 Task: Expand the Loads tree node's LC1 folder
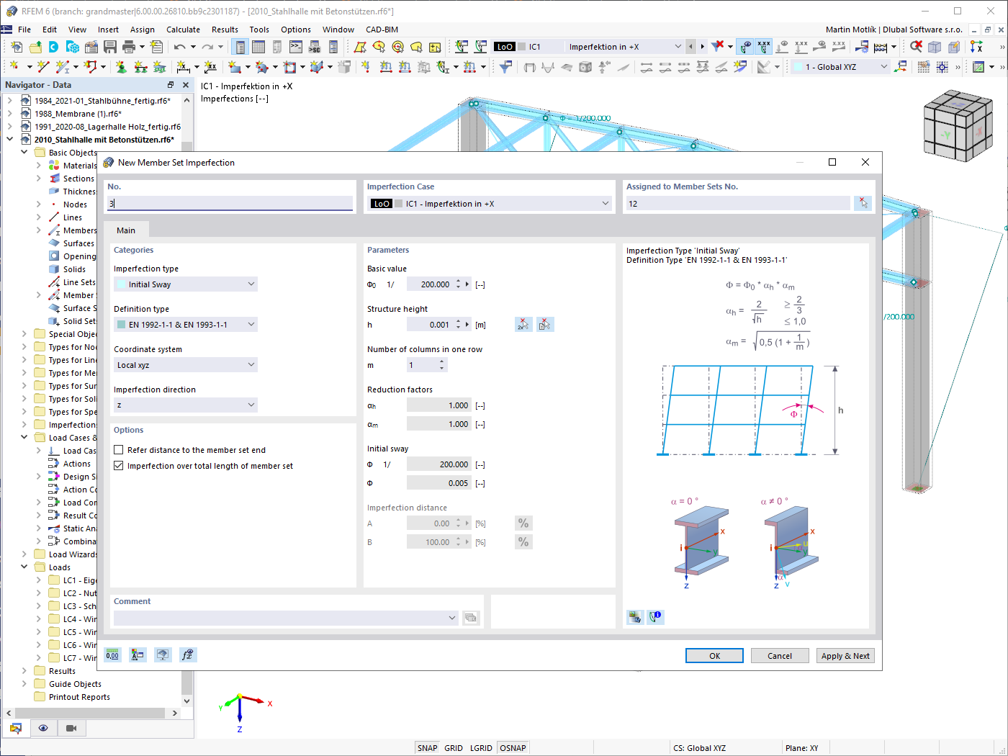[39, 580]
